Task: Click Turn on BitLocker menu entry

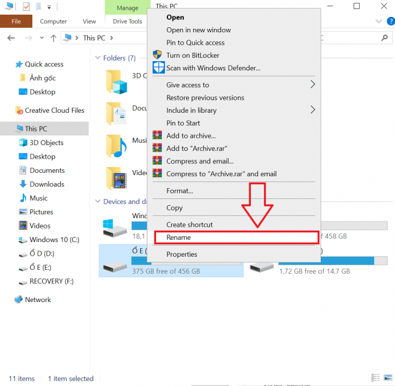Action: (x=192, y=56)
